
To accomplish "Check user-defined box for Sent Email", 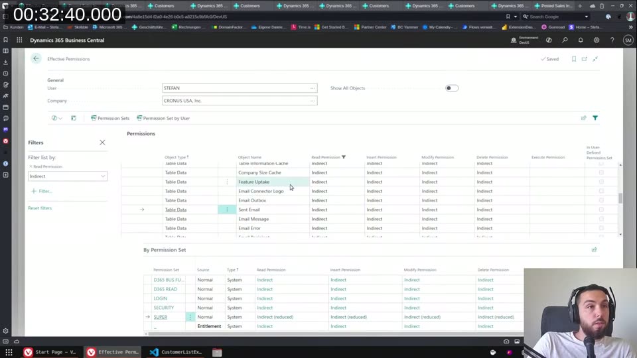I will pyautogui.click(x=601, y=209).
